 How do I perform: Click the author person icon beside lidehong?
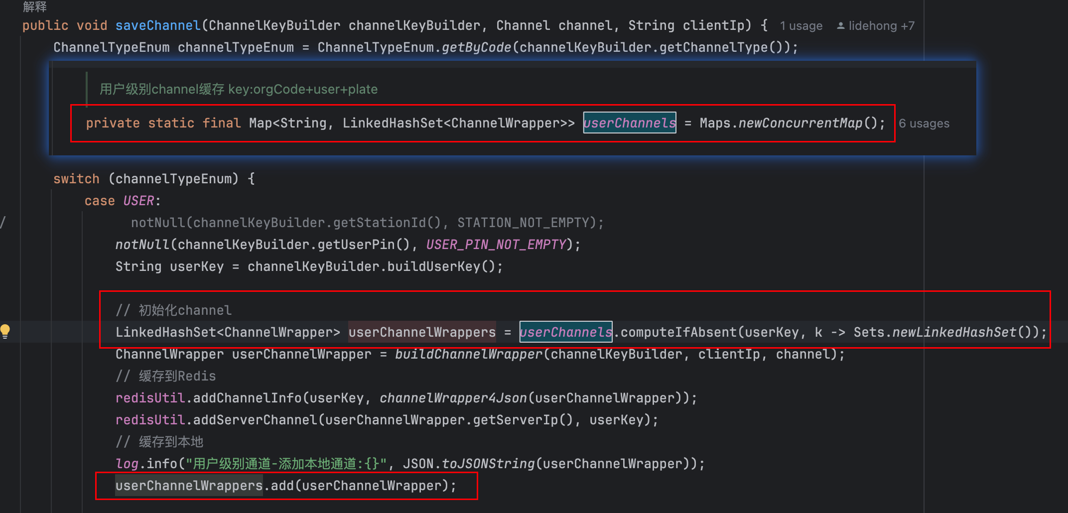[840, 26]
